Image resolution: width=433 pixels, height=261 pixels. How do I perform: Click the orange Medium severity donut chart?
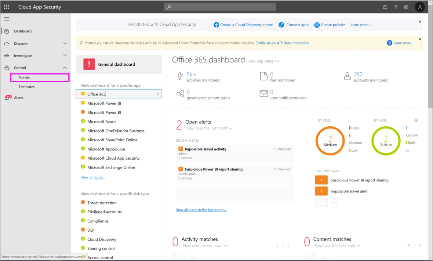[330, 141]
